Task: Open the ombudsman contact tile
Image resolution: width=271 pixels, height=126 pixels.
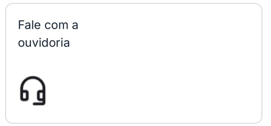Action: pos(134,63)
